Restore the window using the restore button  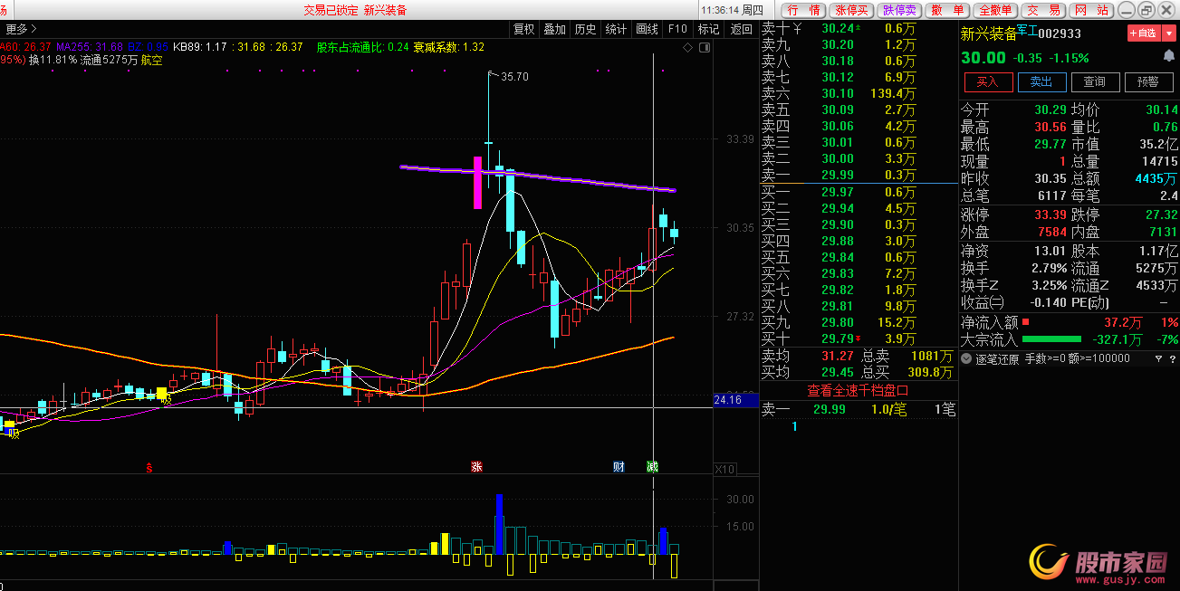click(x=1146, y=10)
